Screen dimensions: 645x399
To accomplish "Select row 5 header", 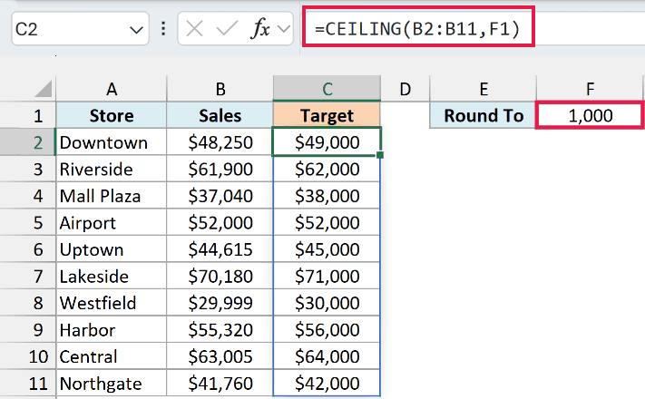I will [27, 222].
